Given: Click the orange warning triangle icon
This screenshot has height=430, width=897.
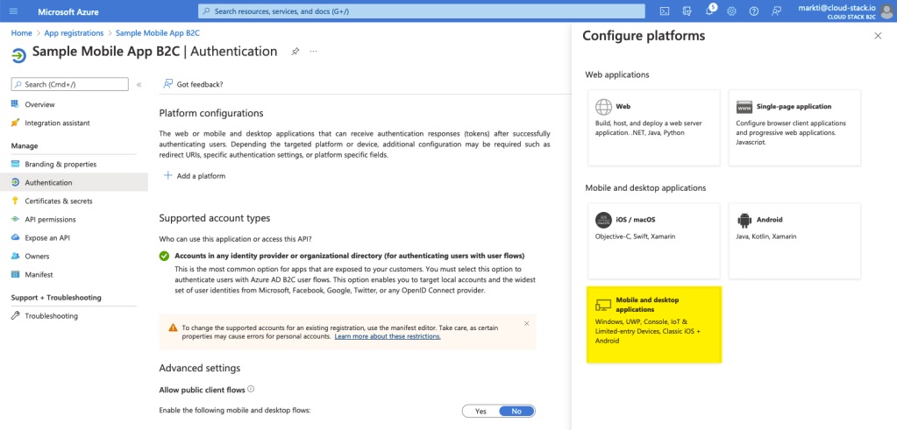Looking at the screenshot, I should (x=173, y=328).
